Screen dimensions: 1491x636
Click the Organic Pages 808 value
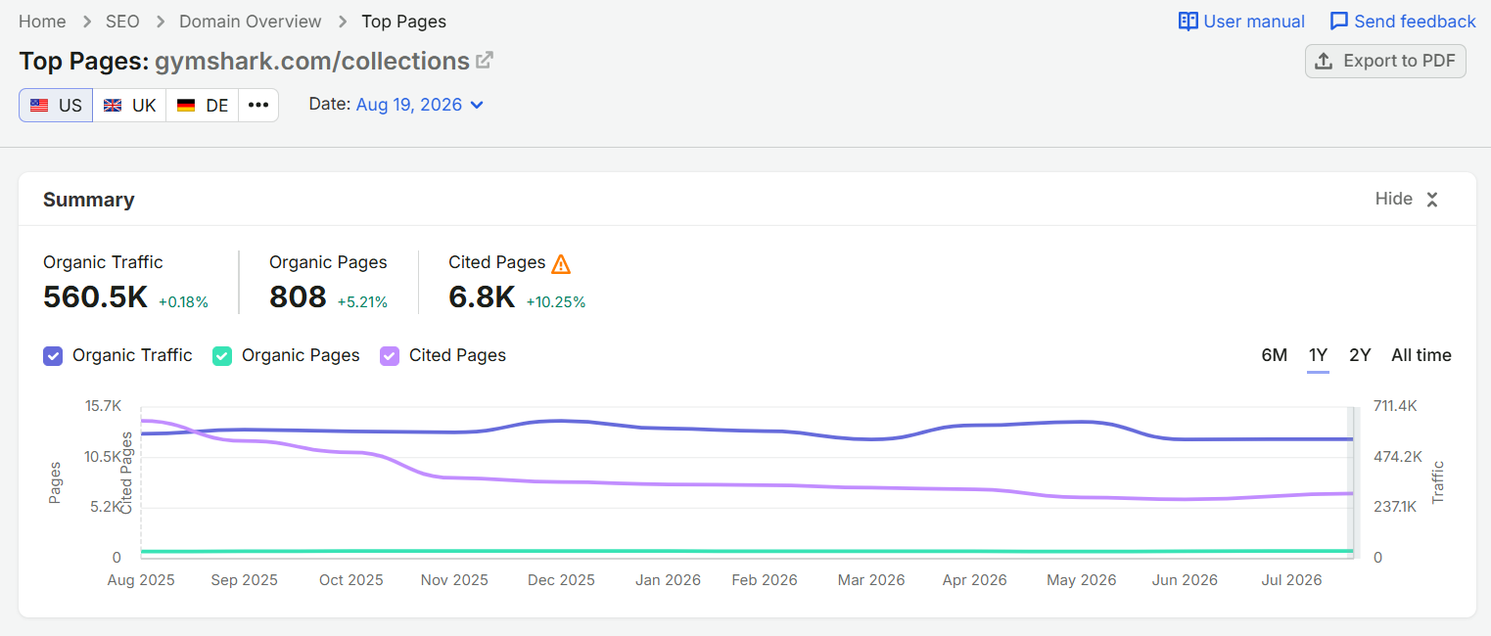298,297
